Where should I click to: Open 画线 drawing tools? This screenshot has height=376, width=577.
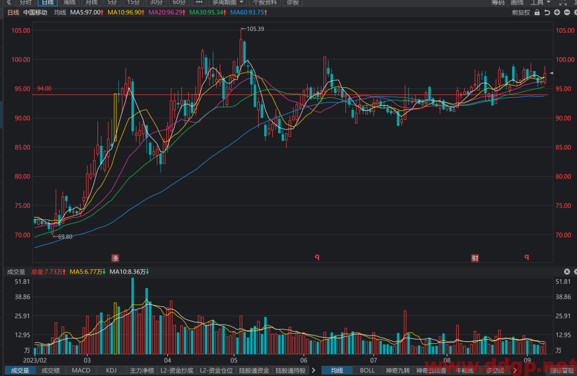coord(517,3)
